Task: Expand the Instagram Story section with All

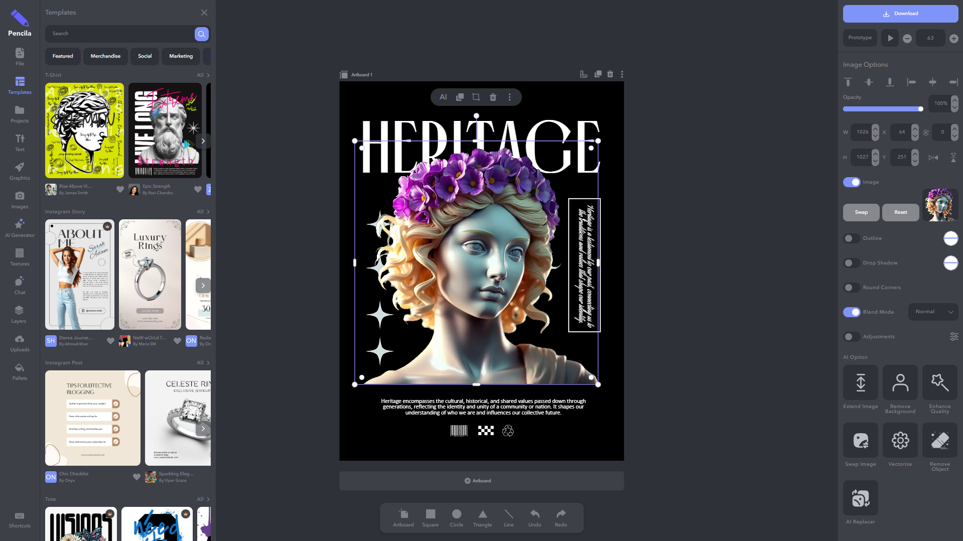Action: click(200, 211)
